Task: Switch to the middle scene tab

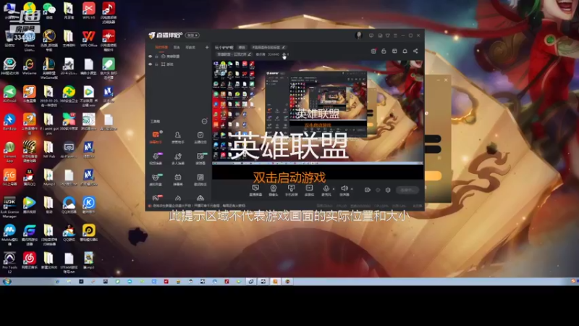Action: point(177,47)
